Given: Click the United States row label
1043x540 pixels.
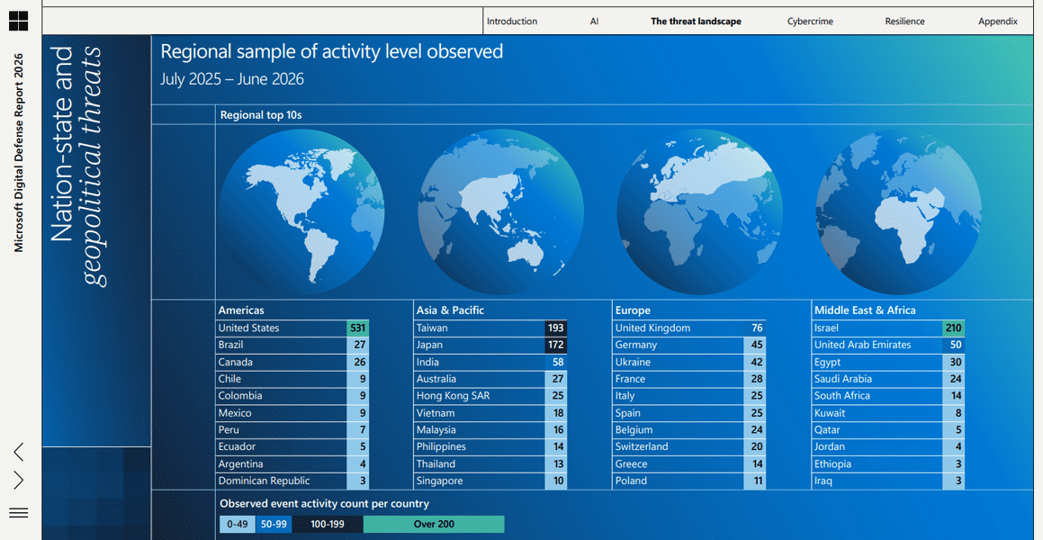Looking at the screenshot, I should click(x=248, y=328).
